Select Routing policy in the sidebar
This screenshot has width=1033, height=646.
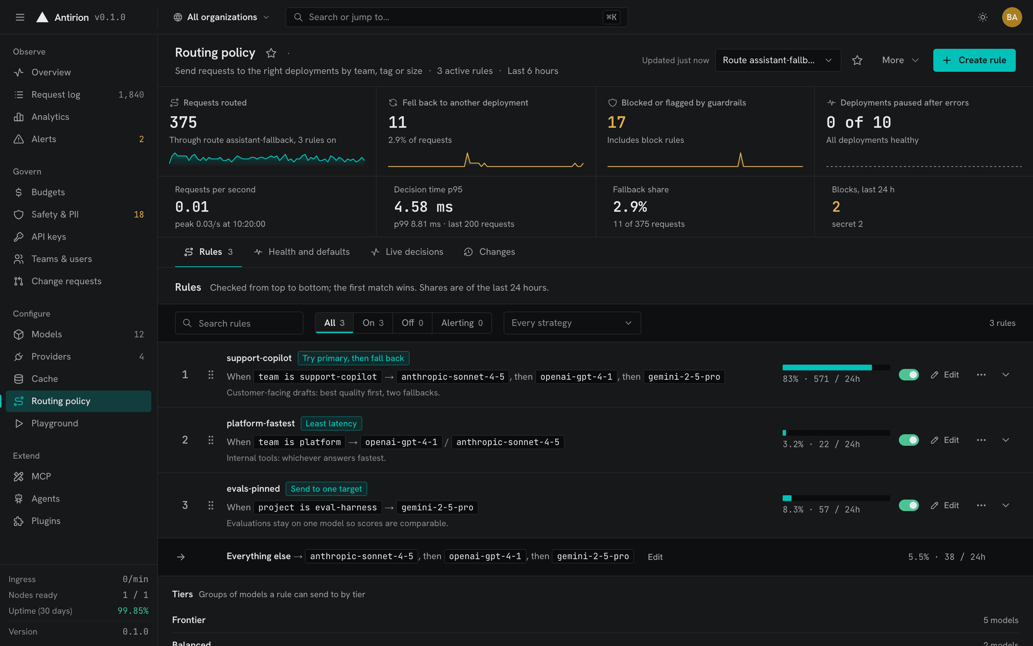tap(79, 401)
